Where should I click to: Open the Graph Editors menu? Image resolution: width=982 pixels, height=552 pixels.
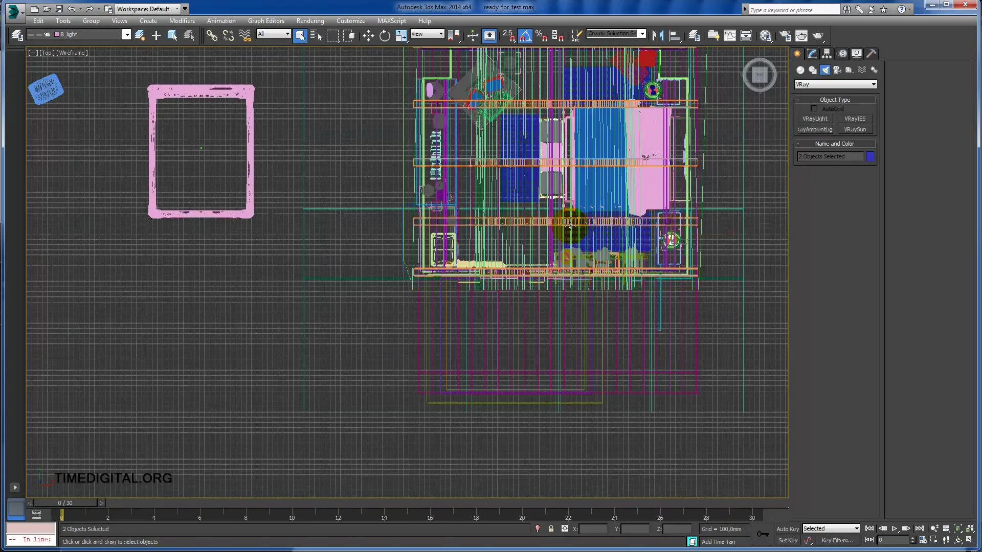pos(266,21)
